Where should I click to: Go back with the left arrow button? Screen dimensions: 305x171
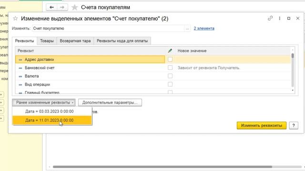click(x=51, y=8)
